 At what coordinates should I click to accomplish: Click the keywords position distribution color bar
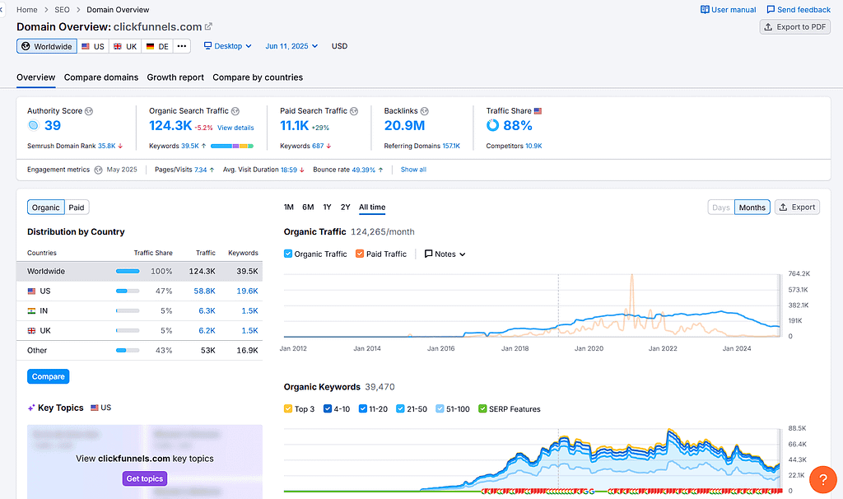[231, 147]
